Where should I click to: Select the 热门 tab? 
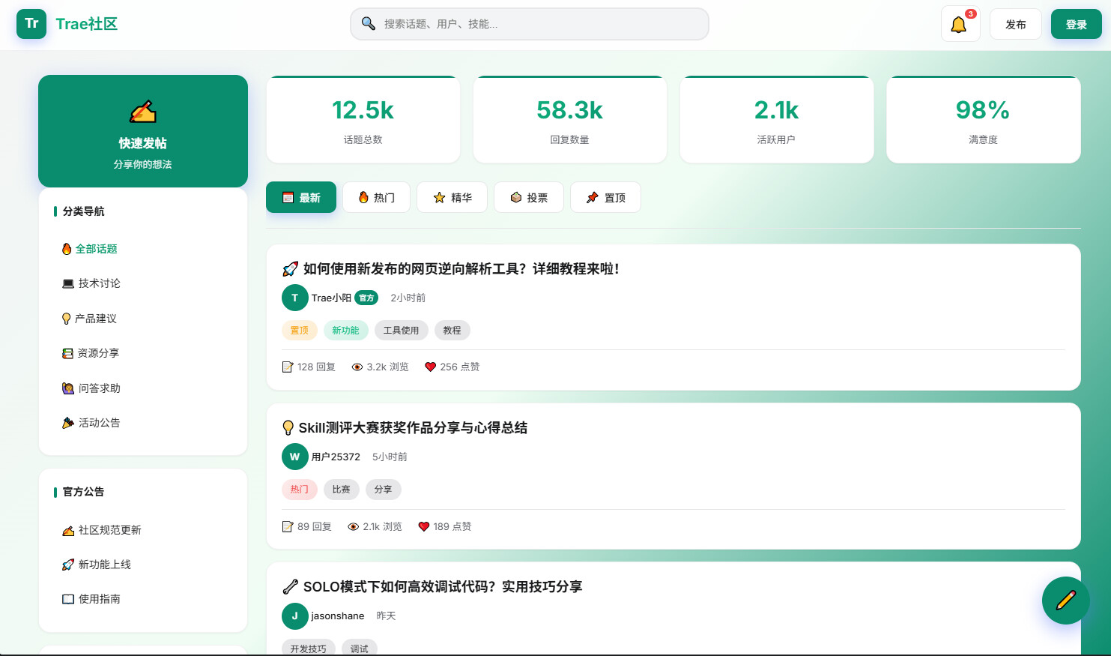coord(376,197)
